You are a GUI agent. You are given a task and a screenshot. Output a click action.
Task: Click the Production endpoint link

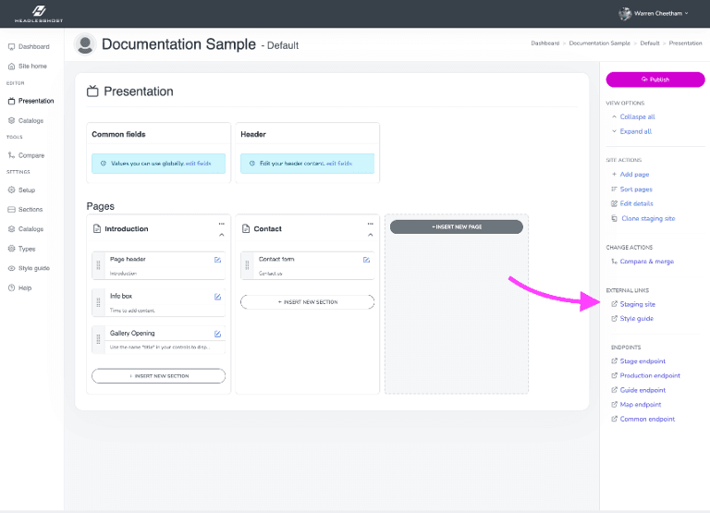[649, 375]
